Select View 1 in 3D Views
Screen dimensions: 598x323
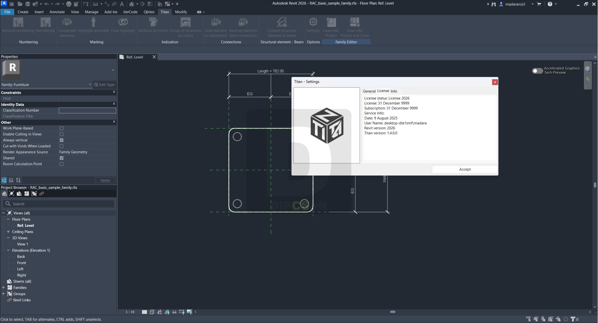(22, 244)
